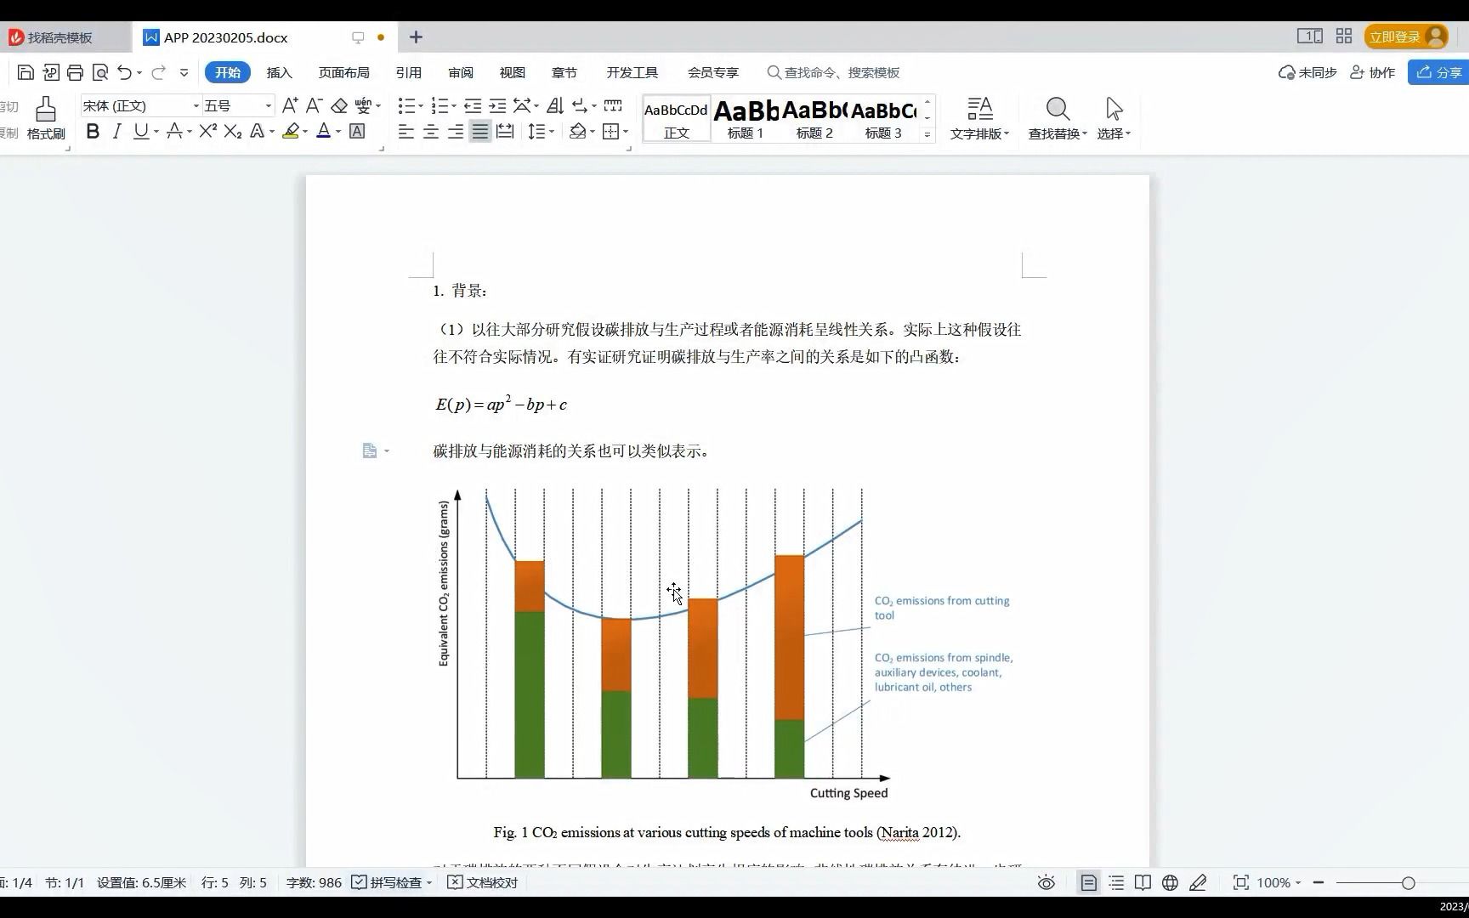The image size is (1469, 918).
Task: Expand styles gallery more arrow
Action: tap(927, 133)
